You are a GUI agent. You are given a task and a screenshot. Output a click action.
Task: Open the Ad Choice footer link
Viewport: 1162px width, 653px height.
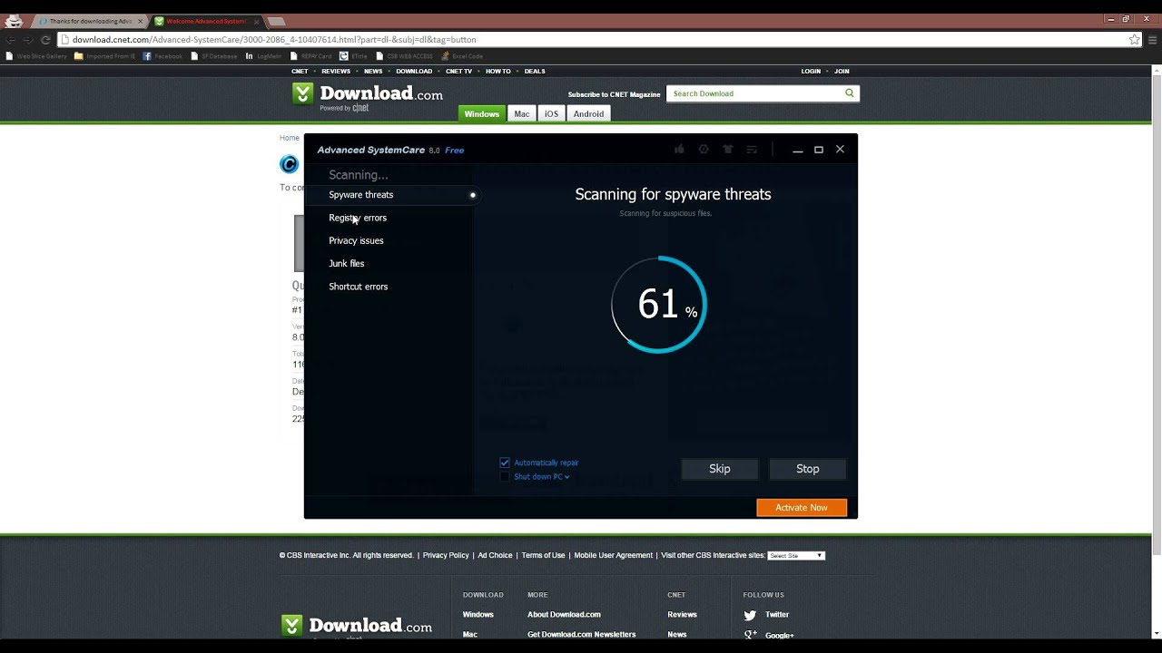coord(495,556)
